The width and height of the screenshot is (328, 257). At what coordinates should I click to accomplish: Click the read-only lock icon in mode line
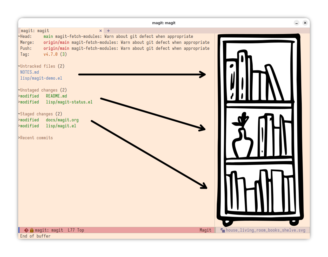tap(32, 230)
